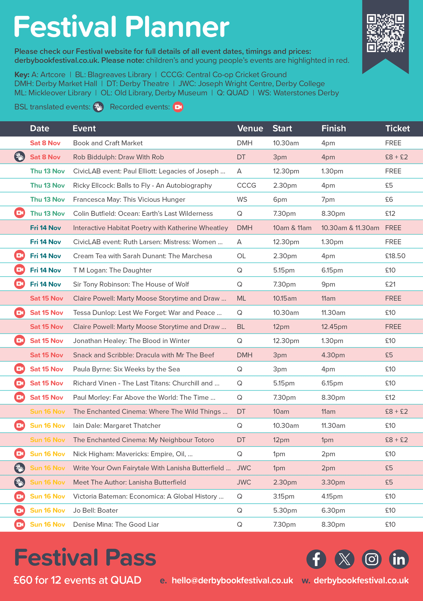Click recorded icon beside Paul Morley event
423x601 pixels.
20,397
